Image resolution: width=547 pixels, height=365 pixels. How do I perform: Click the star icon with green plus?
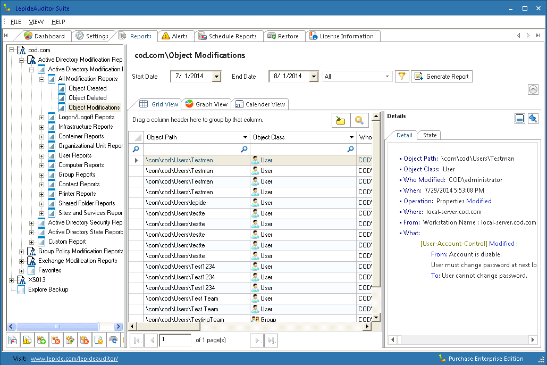(x=41, y=340)
